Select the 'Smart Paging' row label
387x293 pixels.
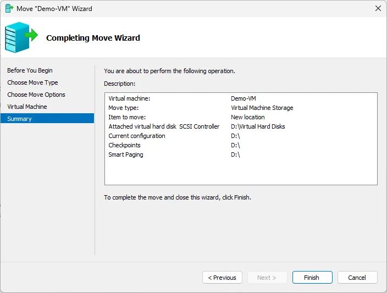tap(126, 154)
